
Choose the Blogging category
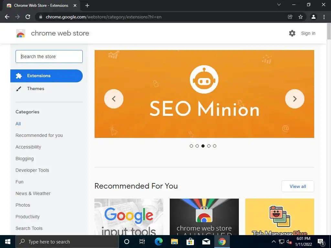pyautogui.click(x=25, y=159)
